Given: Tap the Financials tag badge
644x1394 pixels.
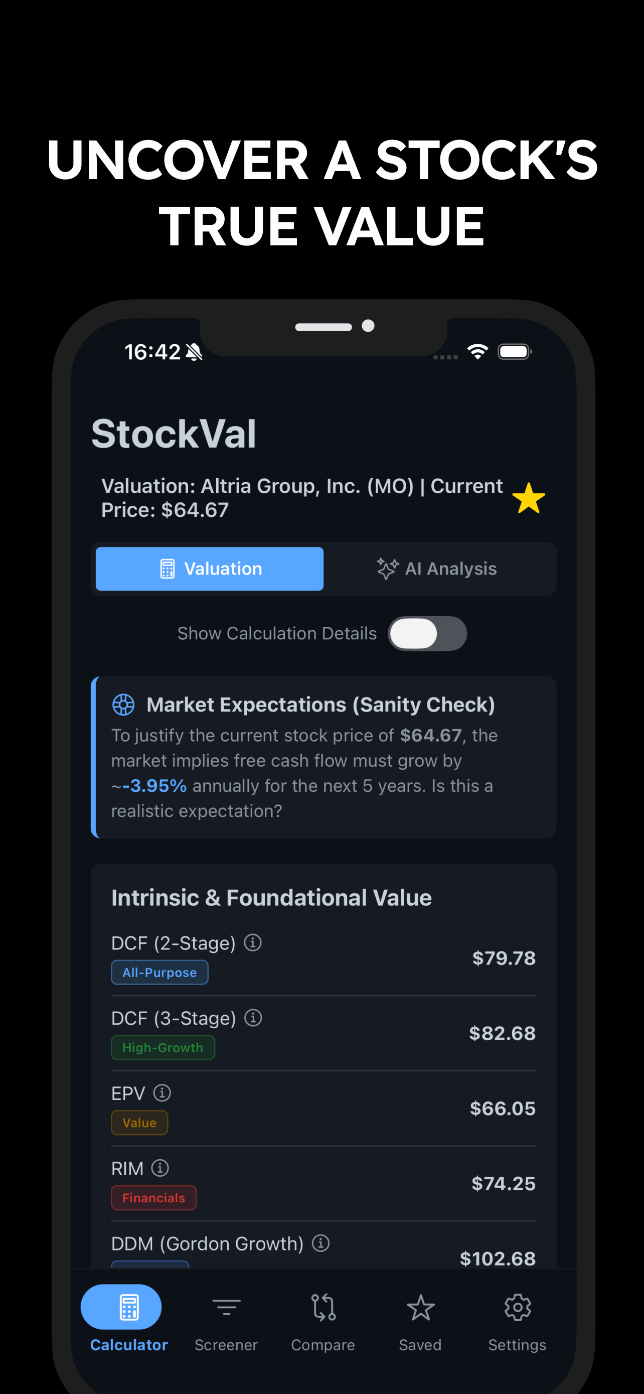Looking at the screenshot, I should (x=153, y=1198).
